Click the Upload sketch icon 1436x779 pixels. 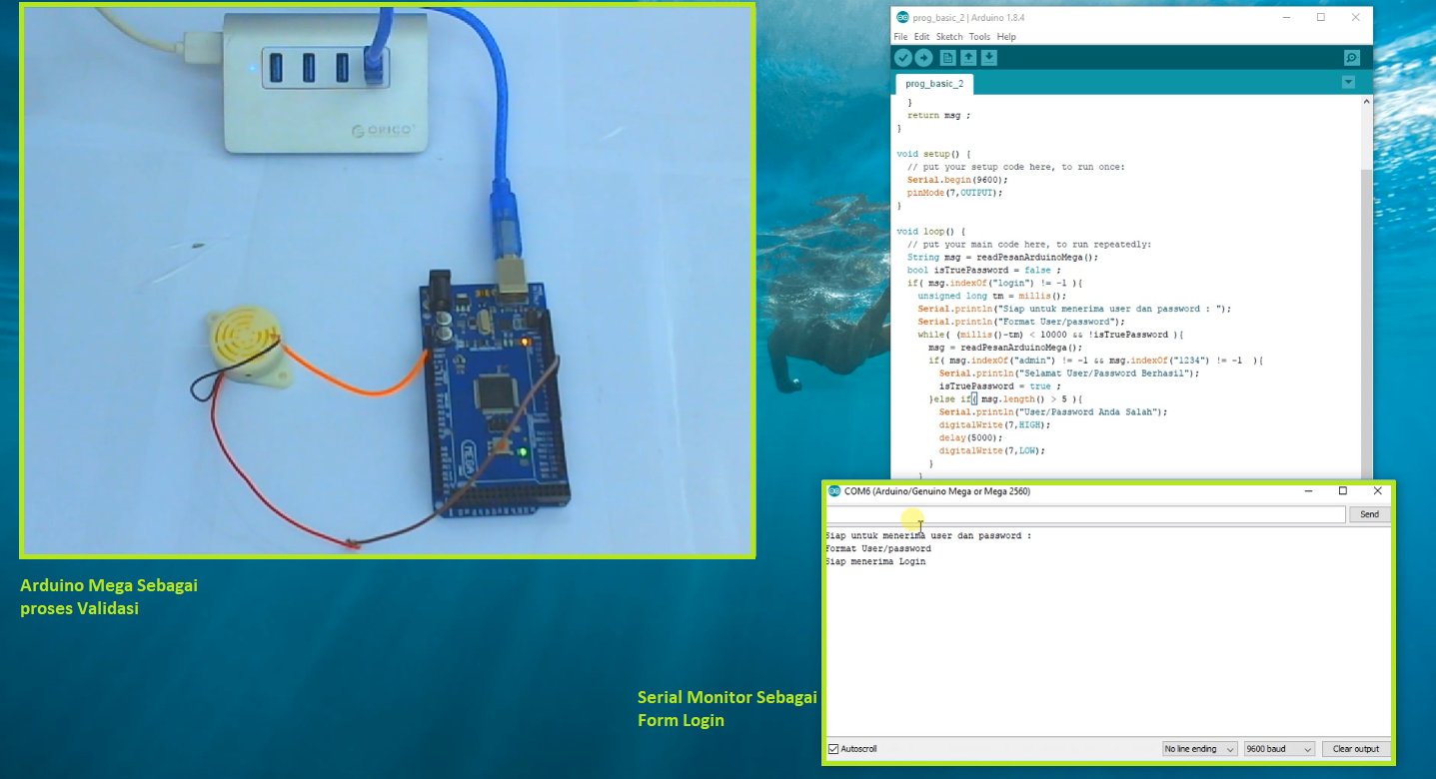[924, 57]
